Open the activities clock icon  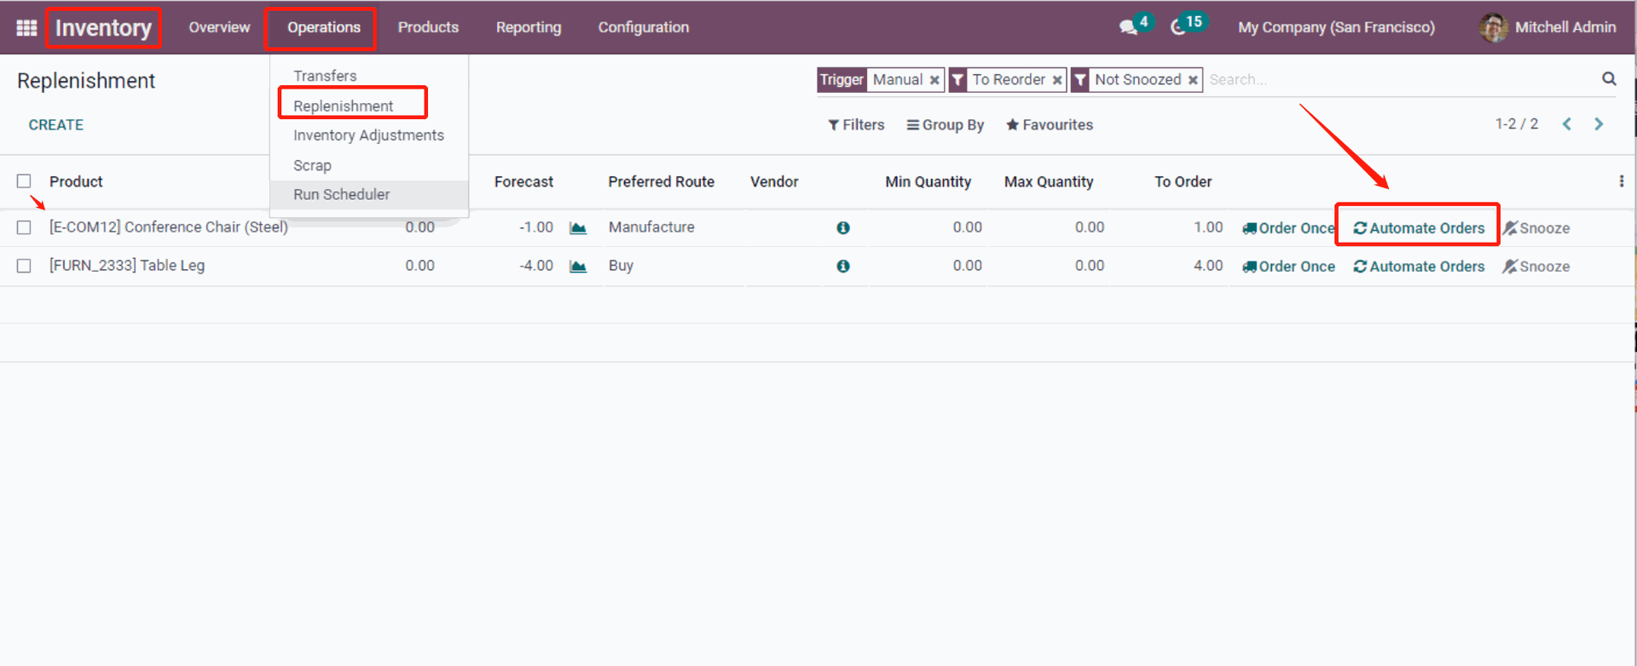tap(1178, 27)
